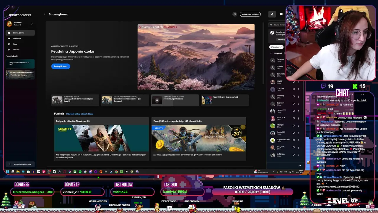This screenshot has width=378, height=213.
Task: Collapse the friends side panel arrow
Action: [x=299, y=166]
